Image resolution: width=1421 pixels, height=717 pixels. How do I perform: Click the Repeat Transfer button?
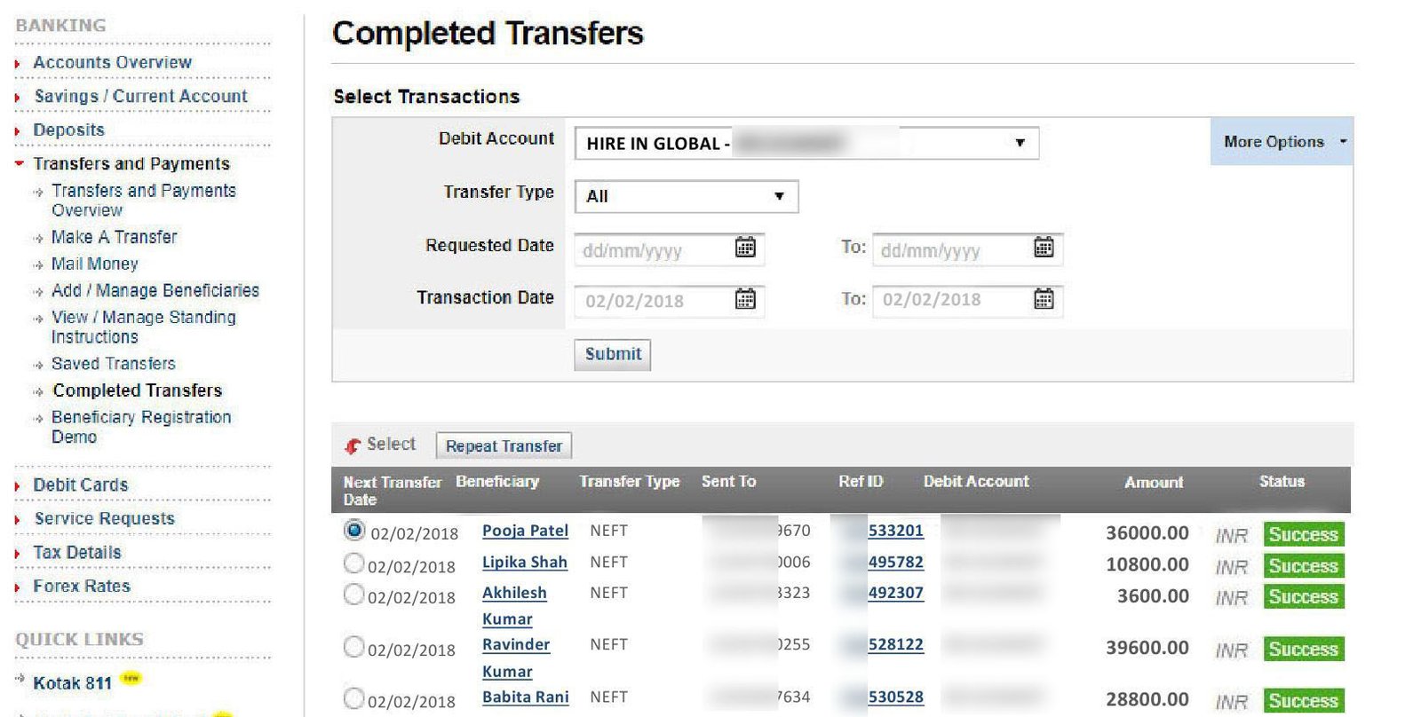tap(504, 445)
